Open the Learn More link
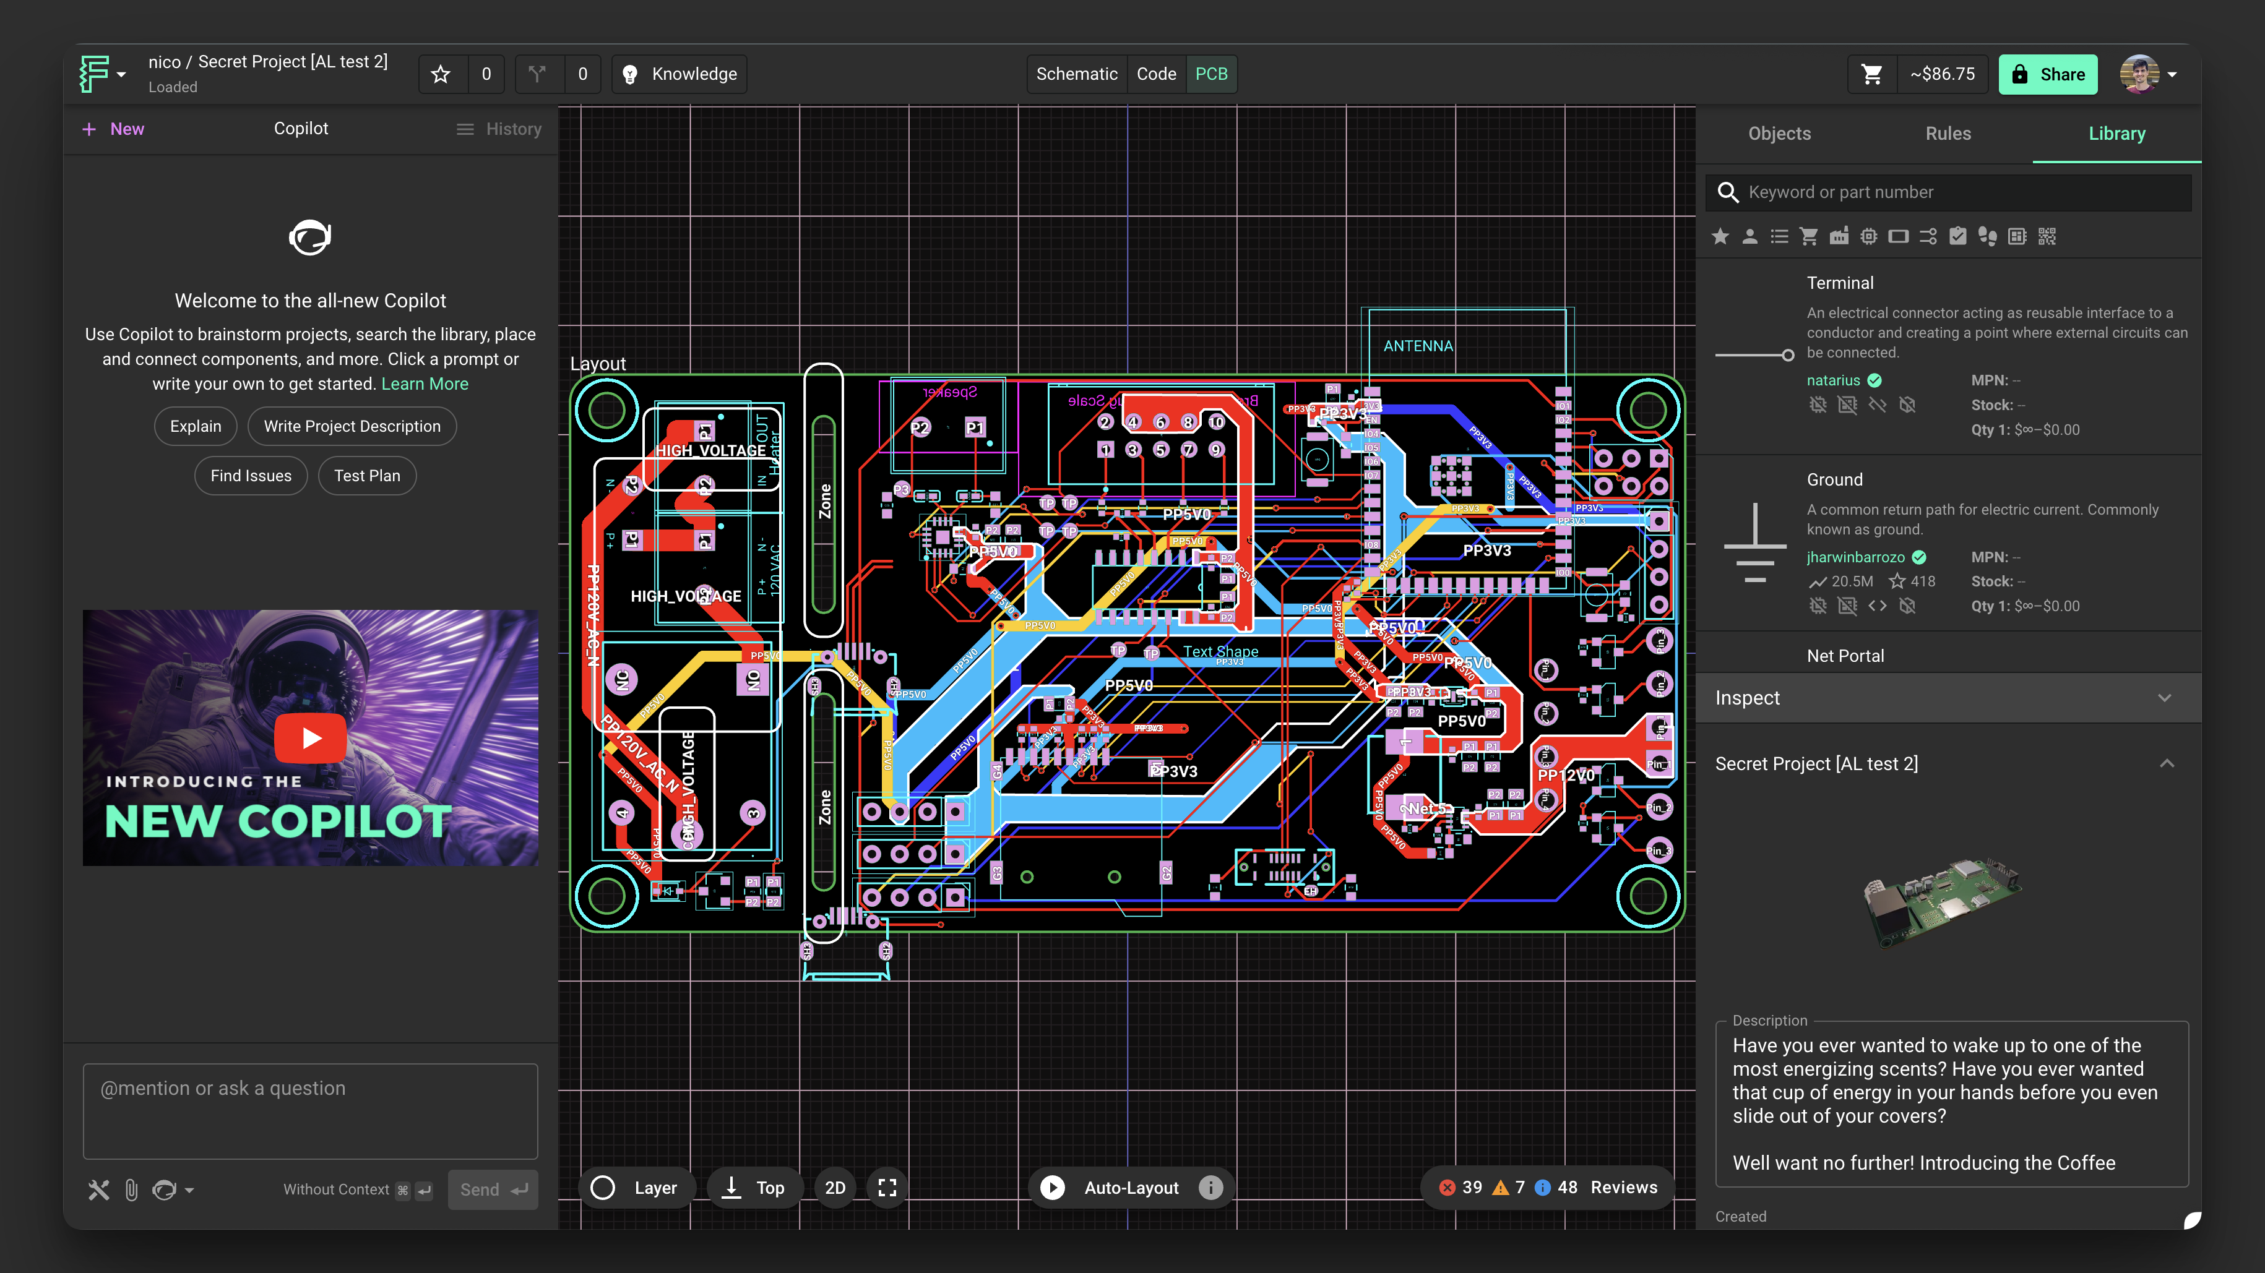This screenshot has height=1273, width=2265. (x=425, y=384)
